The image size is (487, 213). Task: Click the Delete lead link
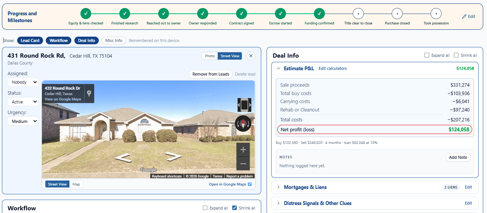[x=245, y=74]
